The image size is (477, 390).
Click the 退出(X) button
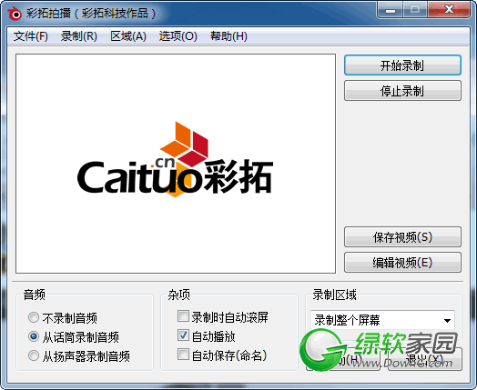coord(425,359)
